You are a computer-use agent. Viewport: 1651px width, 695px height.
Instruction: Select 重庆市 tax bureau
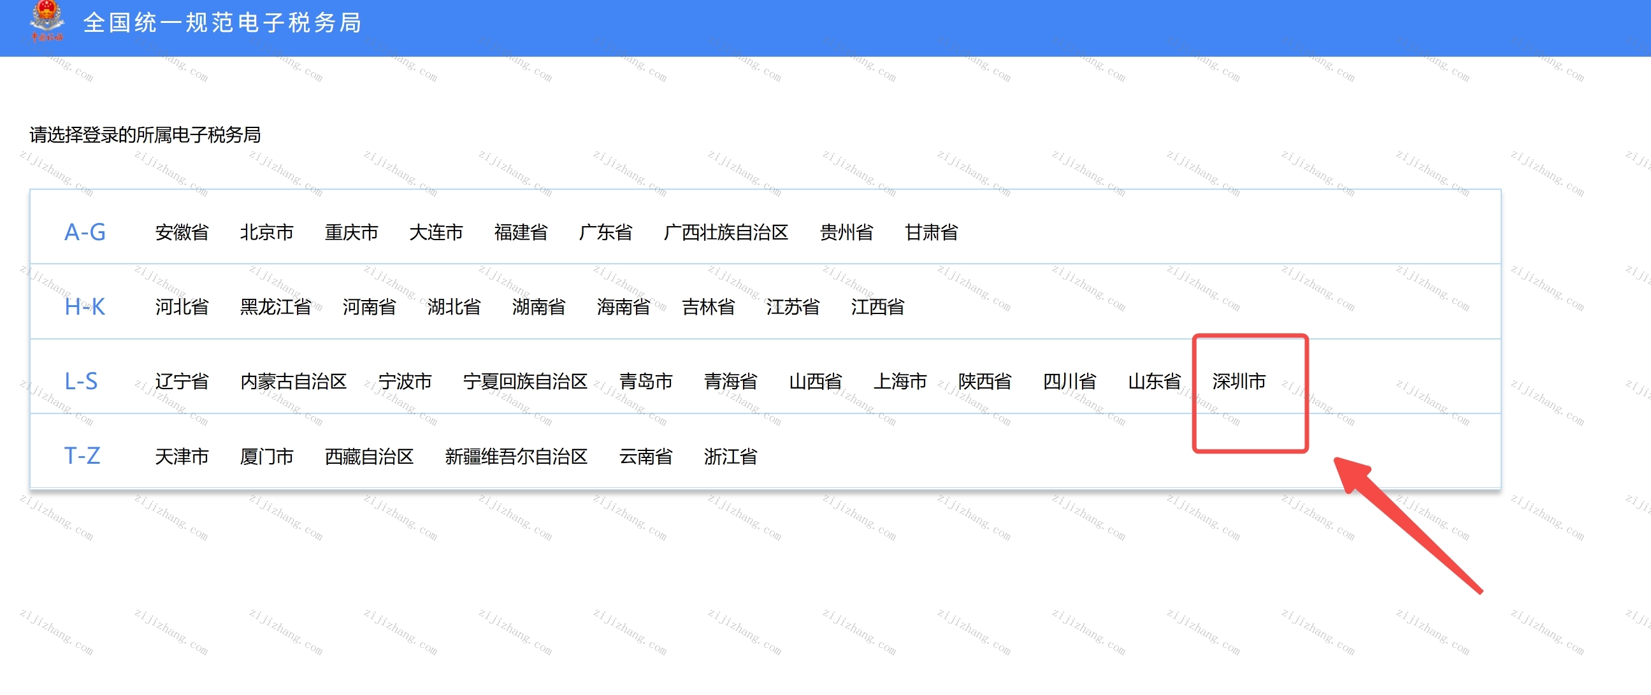(x=351, y=232)
